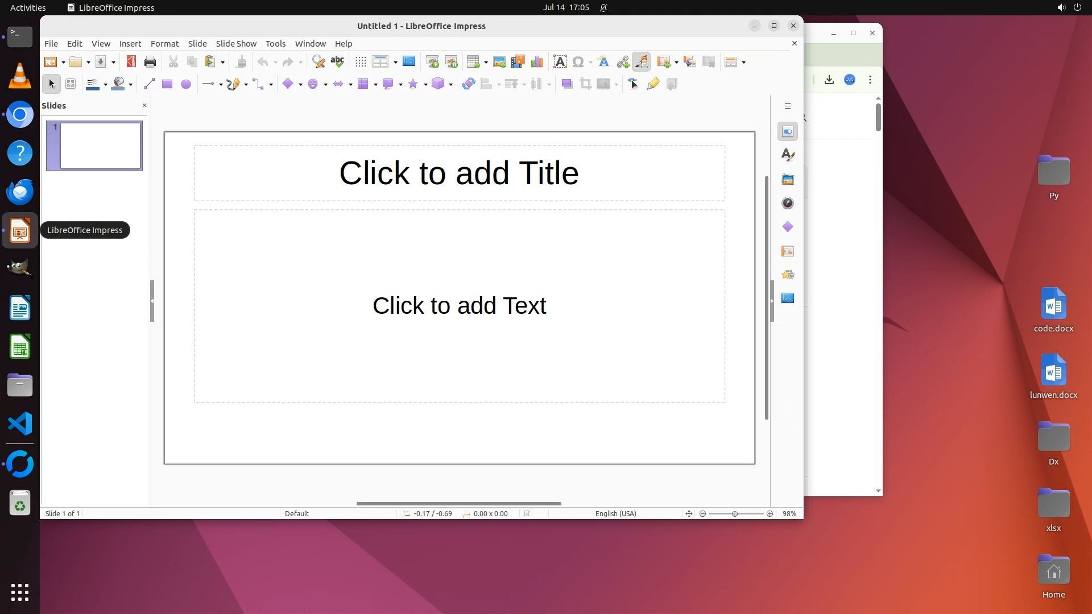The height and width of the screenshot is (614, 1092).
Task: Click the Print icon
Action: [x=150, y=62]
